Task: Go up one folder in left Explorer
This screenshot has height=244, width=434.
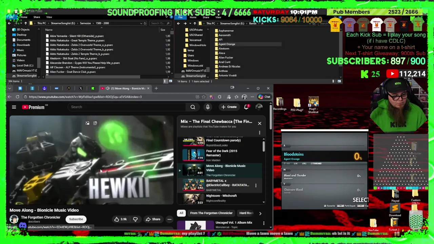Action: tap(25, 23)
